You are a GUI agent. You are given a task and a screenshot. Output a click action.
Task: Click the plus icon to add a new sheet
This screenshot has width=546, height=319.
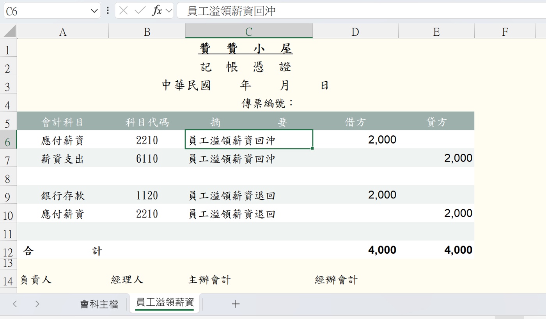click(236, 304)
